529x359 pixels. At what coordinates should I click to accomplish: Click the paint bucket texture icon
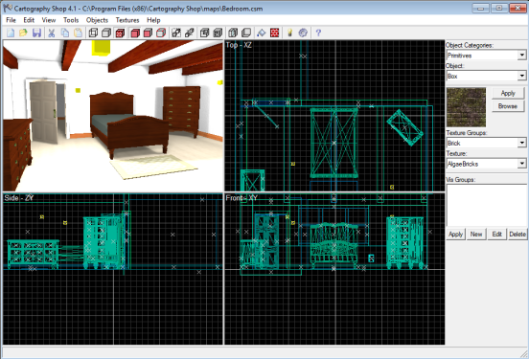coord(261,33)
